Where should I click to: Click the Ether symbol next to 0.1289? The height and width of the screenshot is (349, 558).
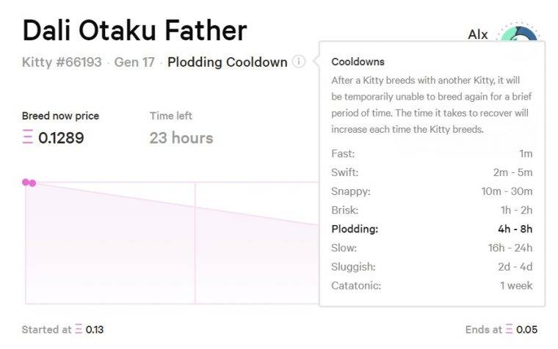click(x=27, y=138)
